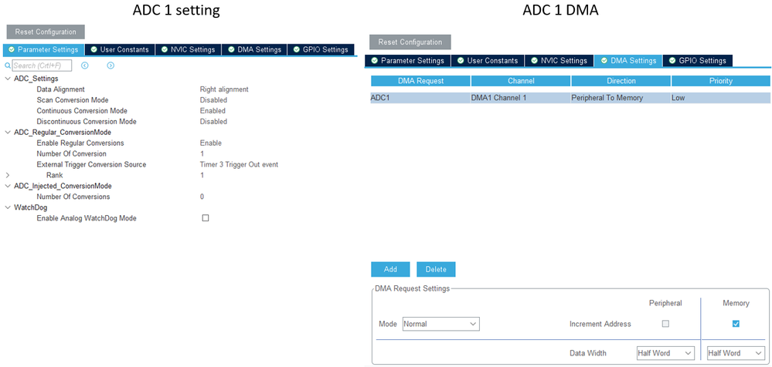Click the Low priority cell
The height and width of the screenshot is (367, 772).
[720, 98]
